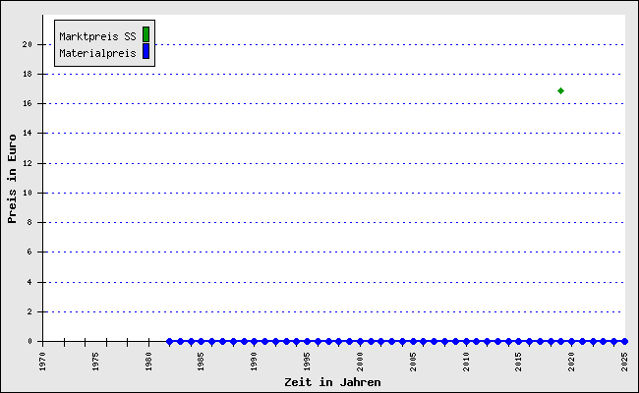Click the 2020 x-axis label
The height and width of the screenshot is (393, 639).
coord(572,362)
